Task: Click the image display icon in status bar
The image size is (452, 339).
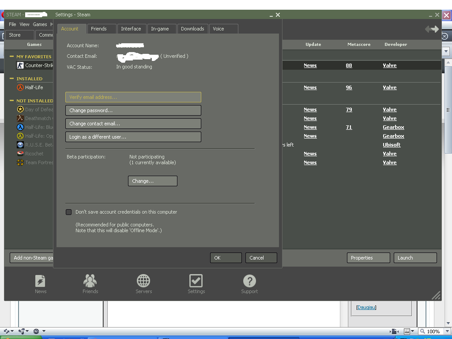Action: 407,331
